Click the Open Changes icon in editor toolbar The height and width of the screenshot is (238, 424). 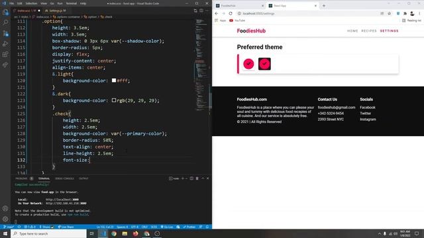point(195,11)
